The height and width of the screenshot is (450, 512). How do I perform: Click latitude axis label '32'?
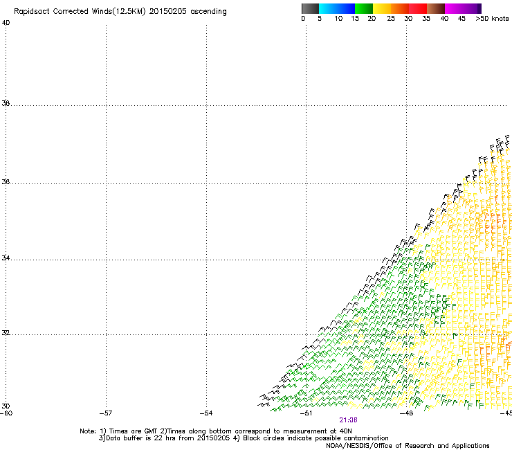click(6, 333)
